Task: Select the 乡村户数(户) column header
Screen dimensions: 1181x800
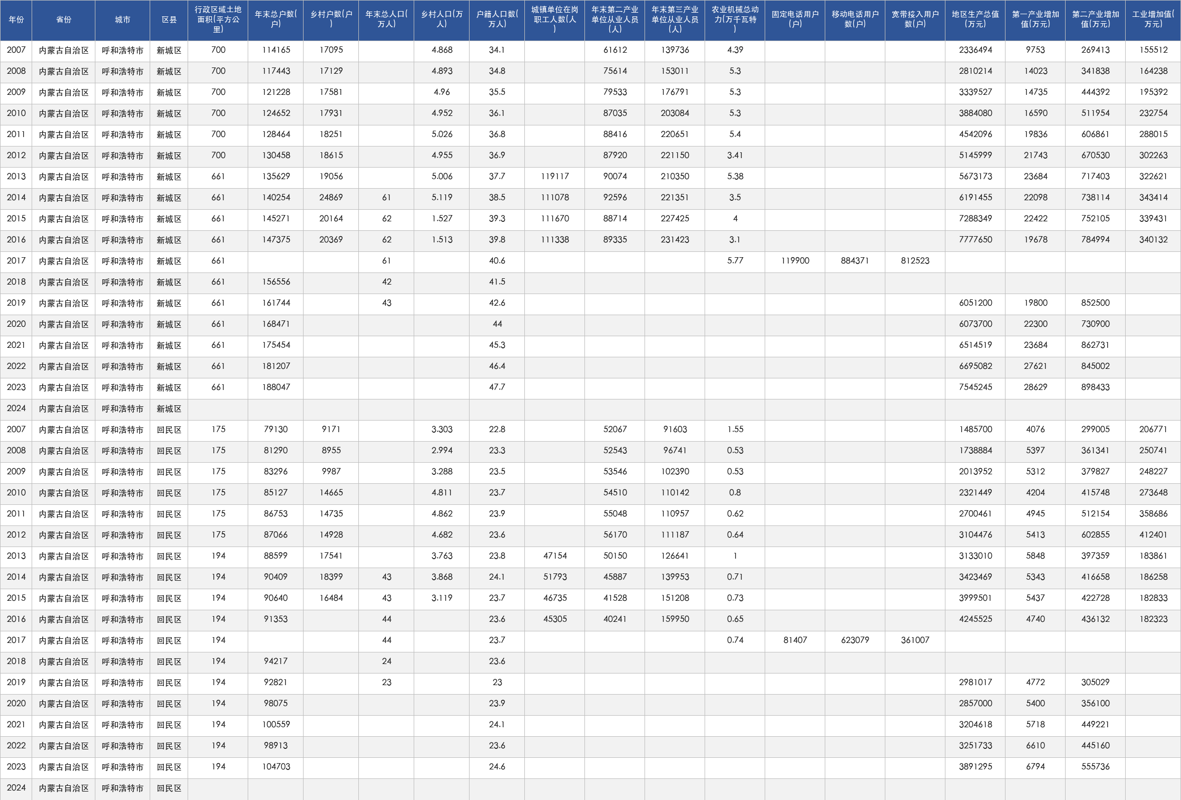Action: tap(331, 20)
